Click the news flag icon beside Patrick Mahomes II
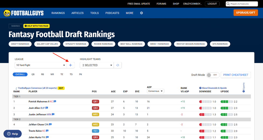 tap(55, 101)
